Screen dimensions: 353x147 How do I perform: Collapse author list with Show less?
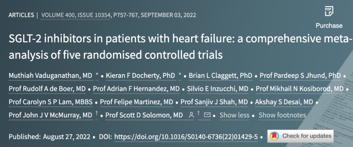235,115
